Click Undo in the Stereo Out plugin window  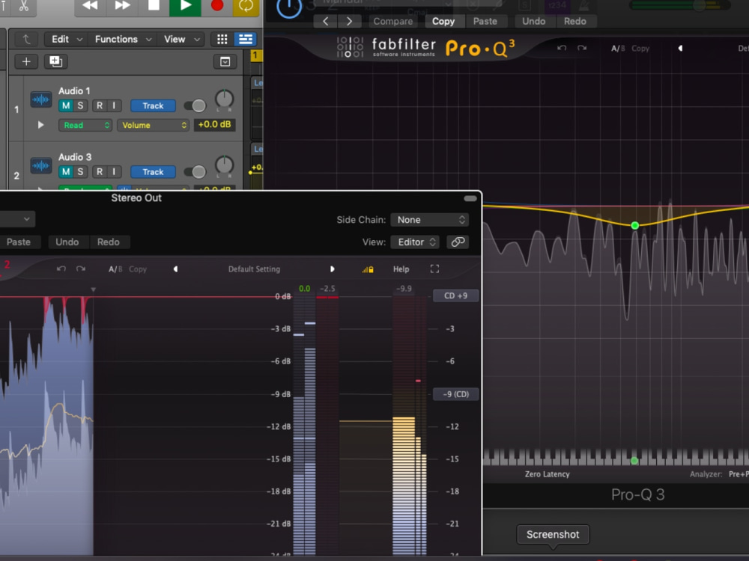coord(67,242)
